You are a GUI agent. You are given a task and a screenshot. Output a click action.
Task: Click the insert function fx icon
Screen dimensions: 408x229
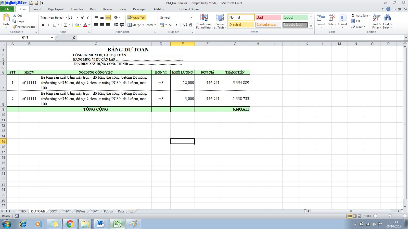click(x=74, y=38)
